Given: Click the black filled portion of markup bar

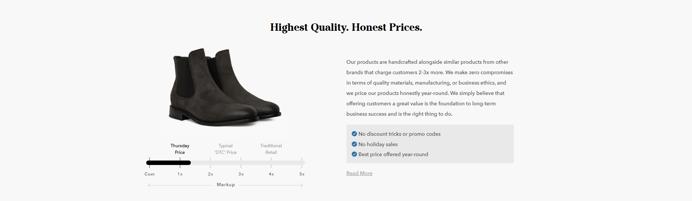Looking at the screenshot, I should tap(168, 163).
